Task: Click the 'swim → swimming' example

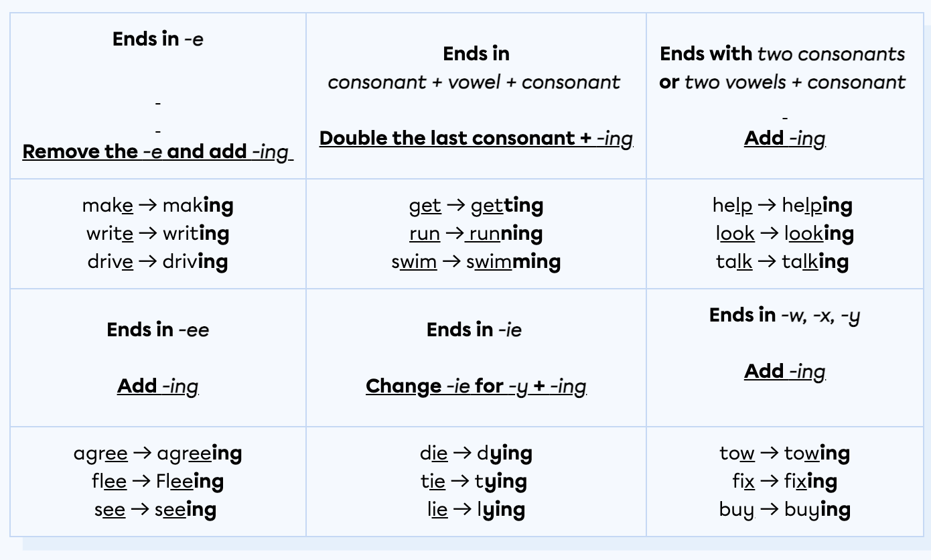Action: point(476,261)
